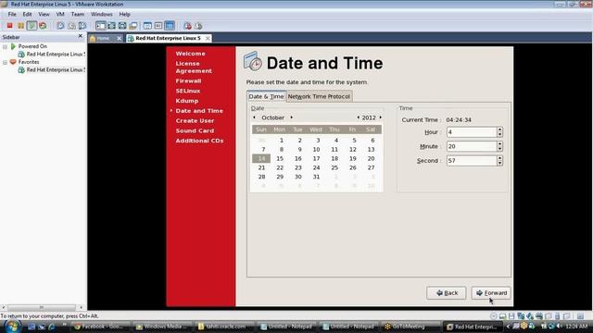Switch to the Network Time Protocol tab

coord(319,96)
